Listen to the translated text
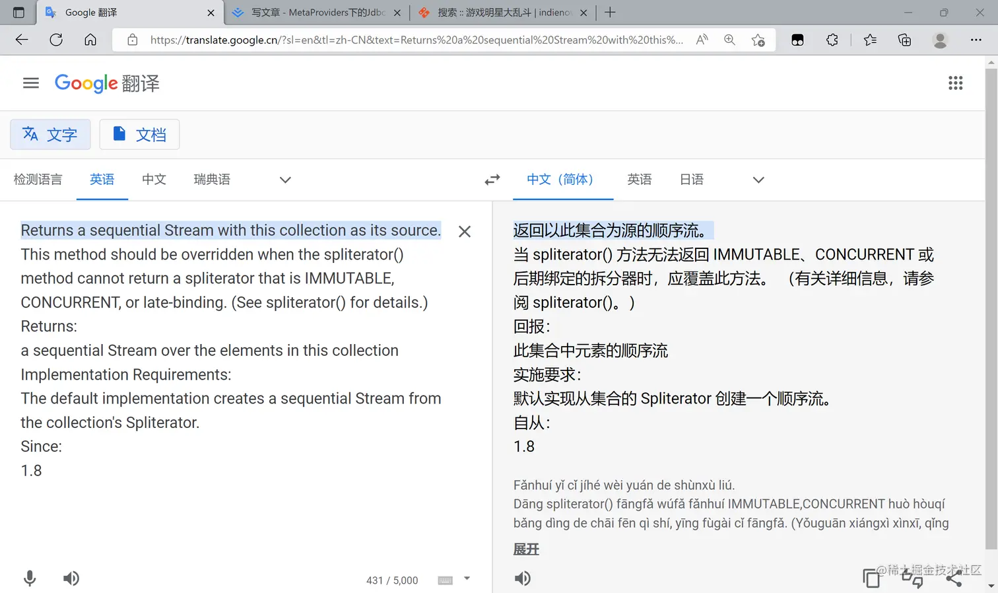 click(523, 578)
